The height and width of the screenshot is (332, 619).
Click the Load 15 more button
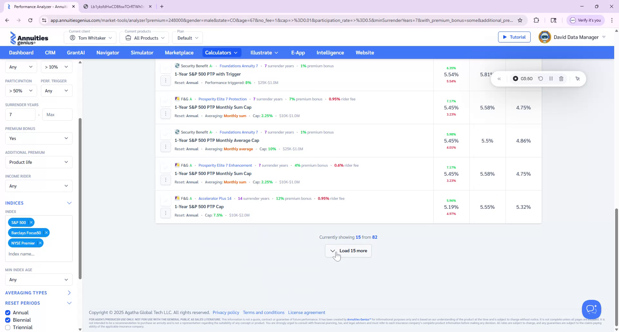(348, 251)
